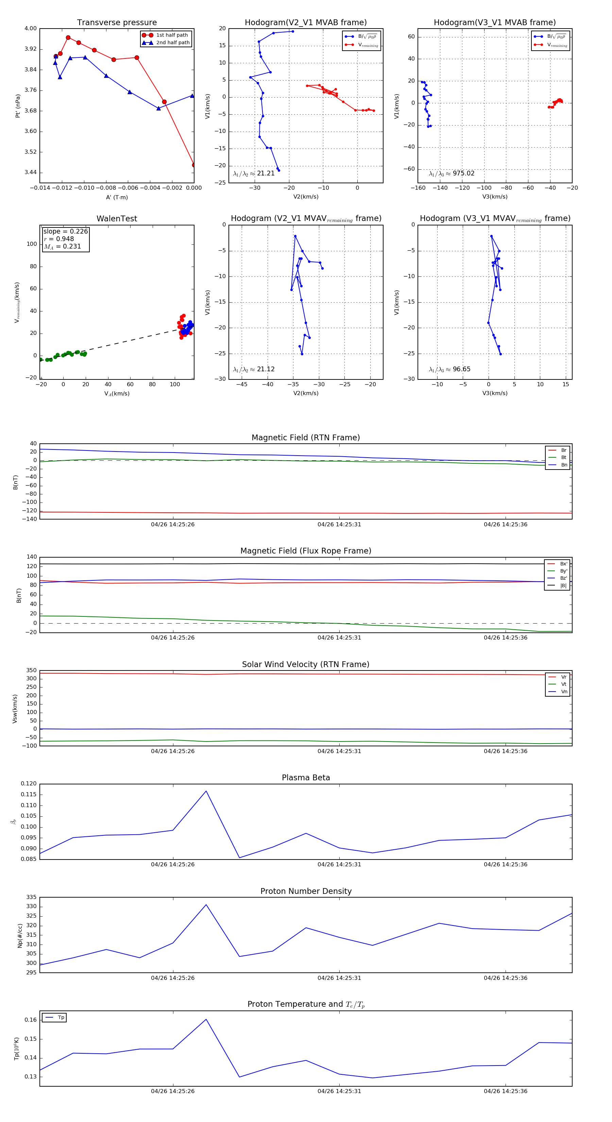The height and width of the screenshot is (1122, 612).
Task: Click the "Proton Number Density" title
Action: point(306,891)
